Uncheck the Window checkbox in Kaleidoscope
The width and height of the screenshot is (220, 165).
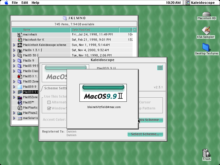(x=49, y=108)
